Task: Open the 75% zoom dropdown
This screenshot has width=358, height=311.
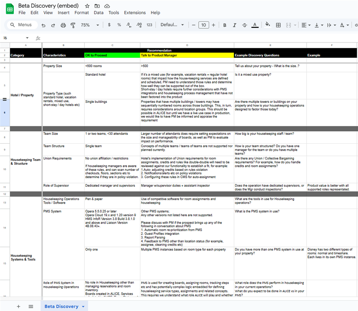Action: coord(90,25)
